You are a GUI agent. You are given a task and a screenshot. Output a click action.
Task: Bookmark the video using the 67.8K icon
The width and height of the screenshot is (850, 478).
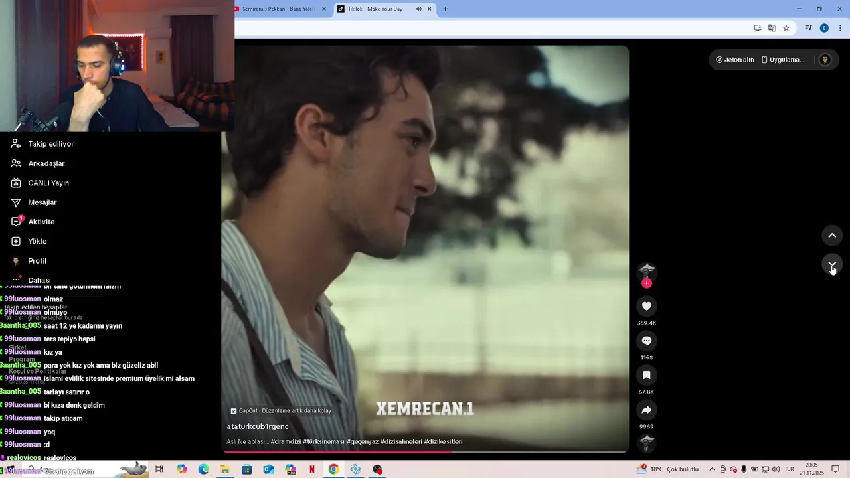[x=647, y=375]
